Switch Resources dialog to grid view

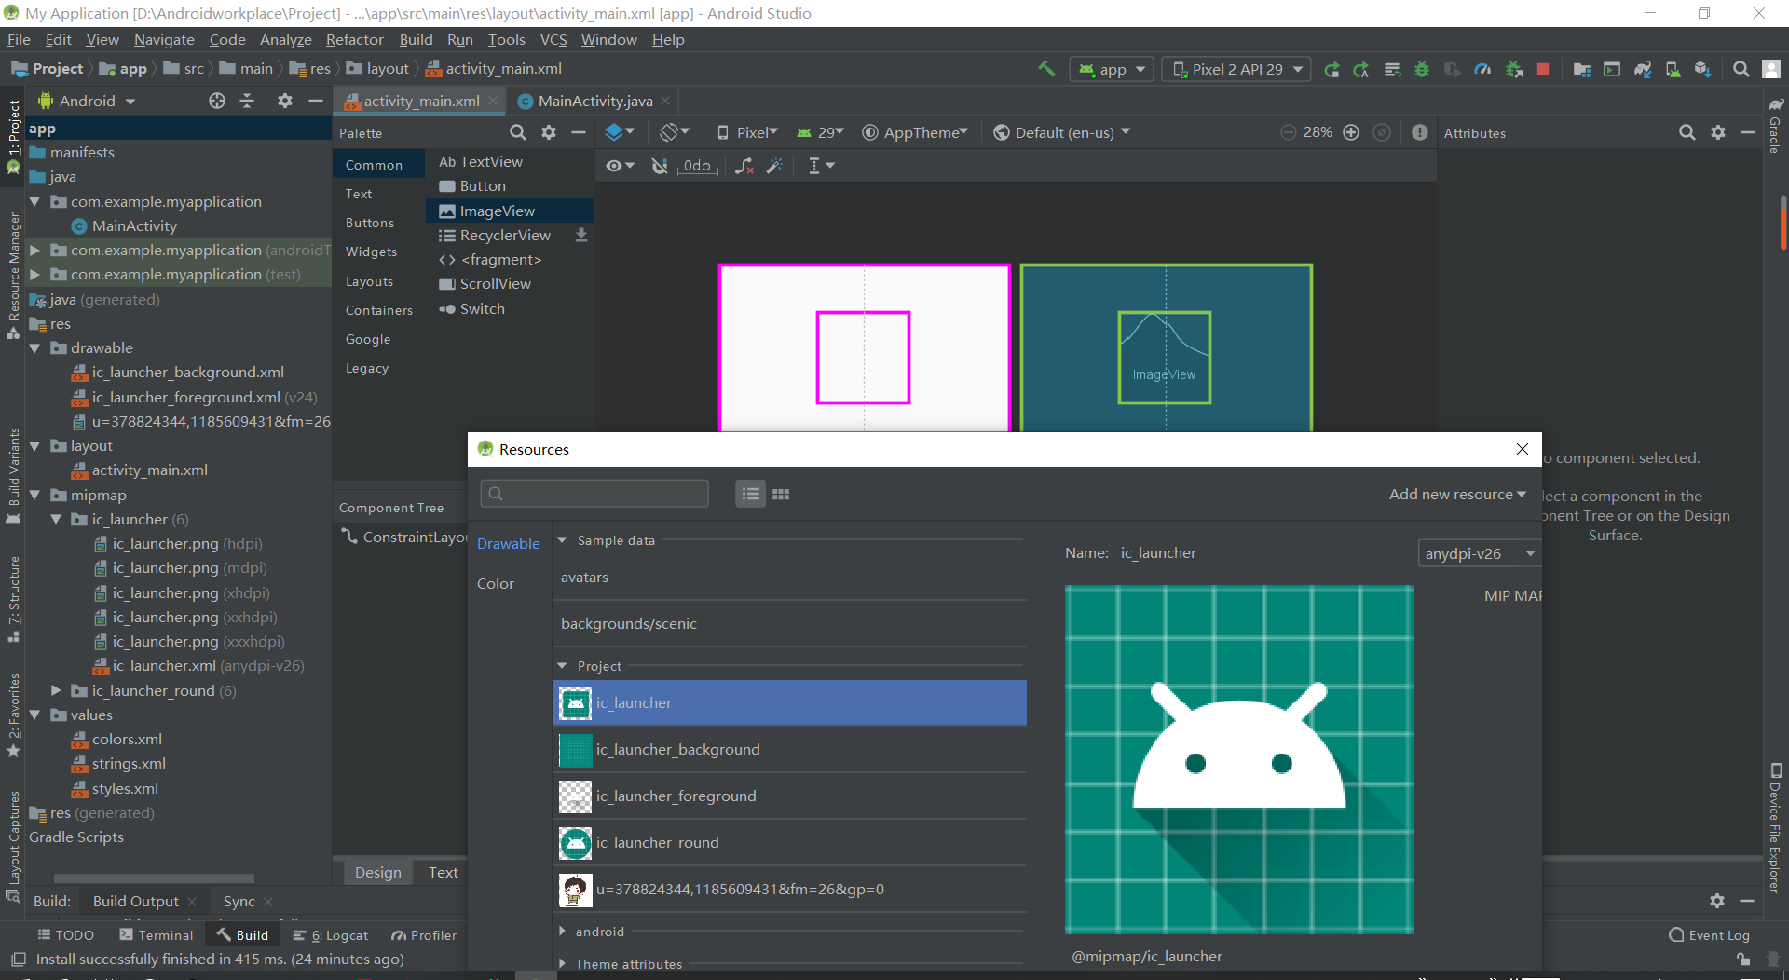(781, 494)
